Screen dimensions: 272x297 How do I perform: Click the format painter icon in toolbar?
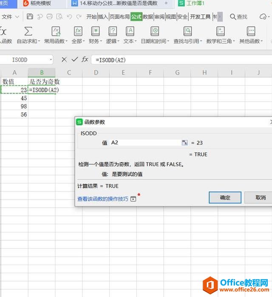[40, 17]
